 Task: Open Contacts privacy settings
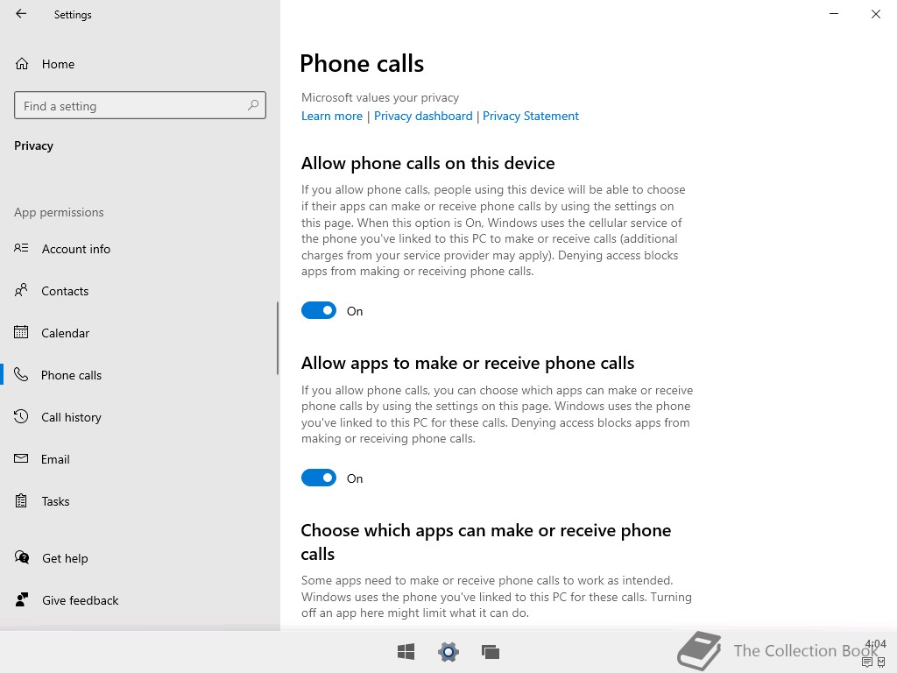tap(140, 291)
